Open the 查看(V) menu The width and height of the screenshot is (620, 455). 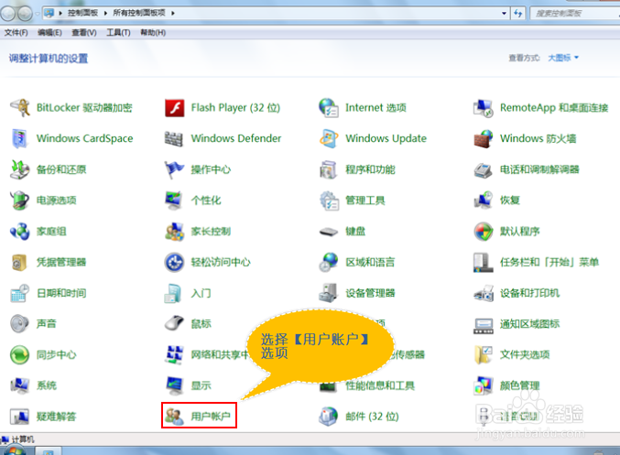click(84, 32)
